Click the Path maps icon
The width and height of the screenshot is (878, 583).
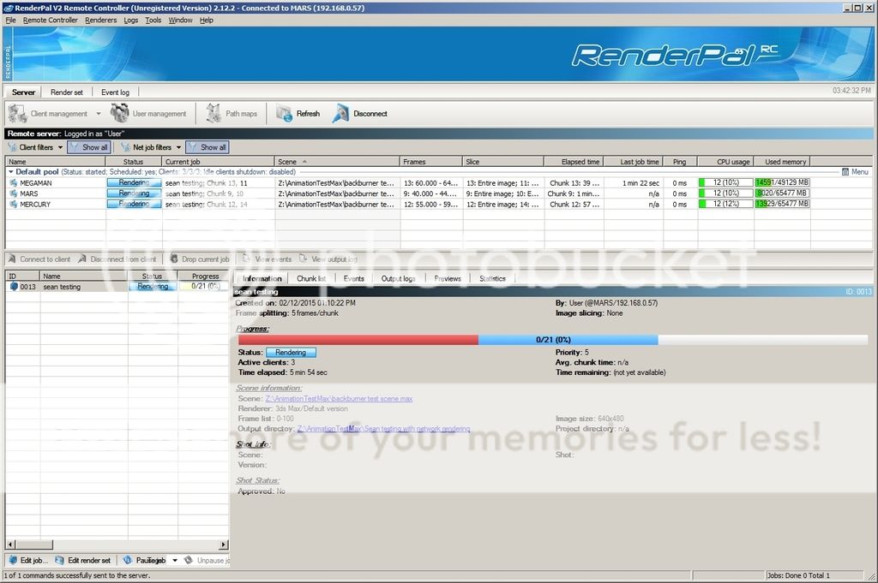(x=213, y=113)
